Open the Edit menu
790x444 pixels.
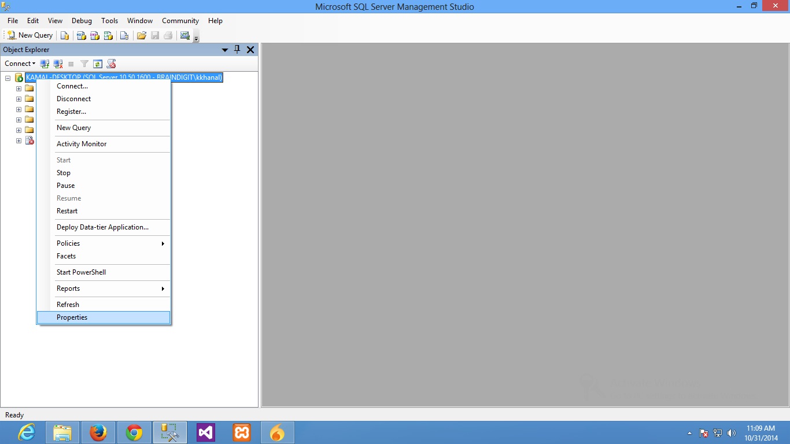[33, 21]
